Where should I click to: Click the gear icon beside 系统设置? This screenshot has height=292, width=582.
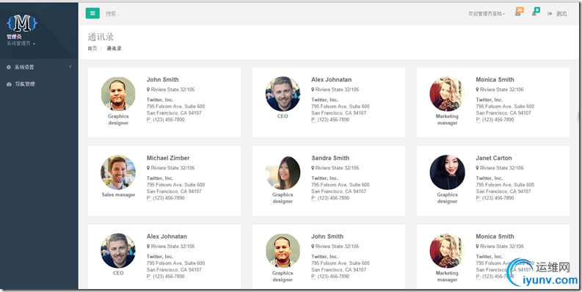click(x=9, y=67)
